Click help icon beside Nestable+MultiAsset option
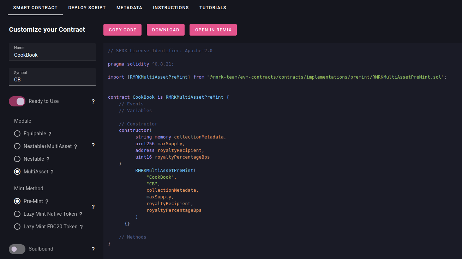 tap(76, 147)
